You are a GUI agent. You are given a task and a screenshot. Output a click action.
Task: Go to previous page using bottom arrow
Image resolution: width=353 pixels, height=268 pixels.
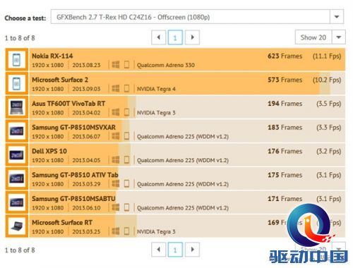159,250
